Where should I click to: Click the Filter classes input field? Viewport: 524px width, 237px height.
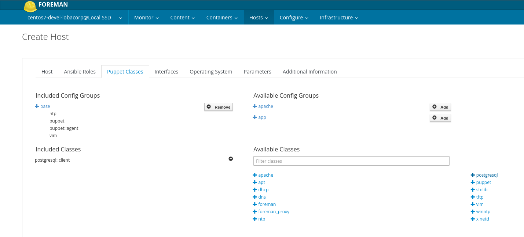coord(351,161)
